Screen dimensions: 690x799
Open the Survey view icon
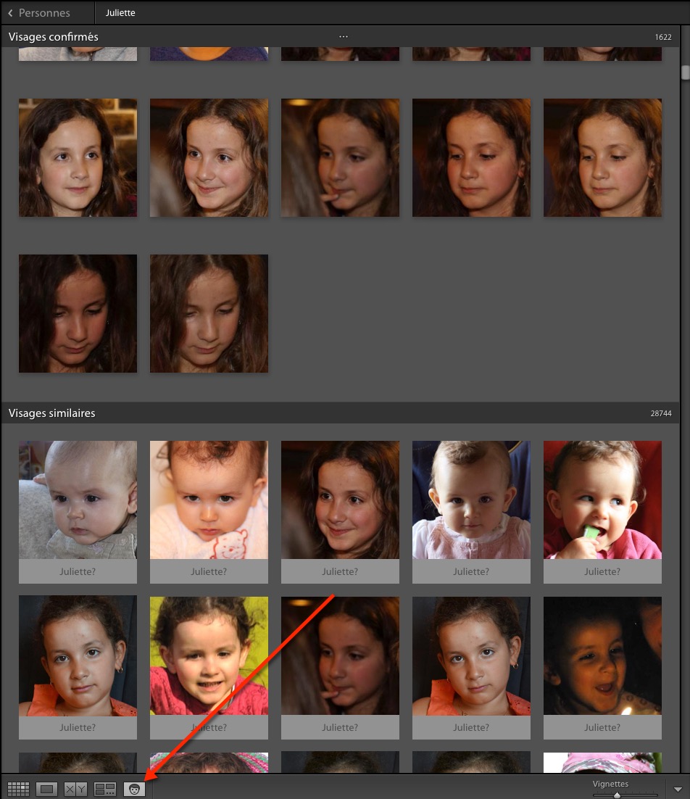[x=105, y=789]
